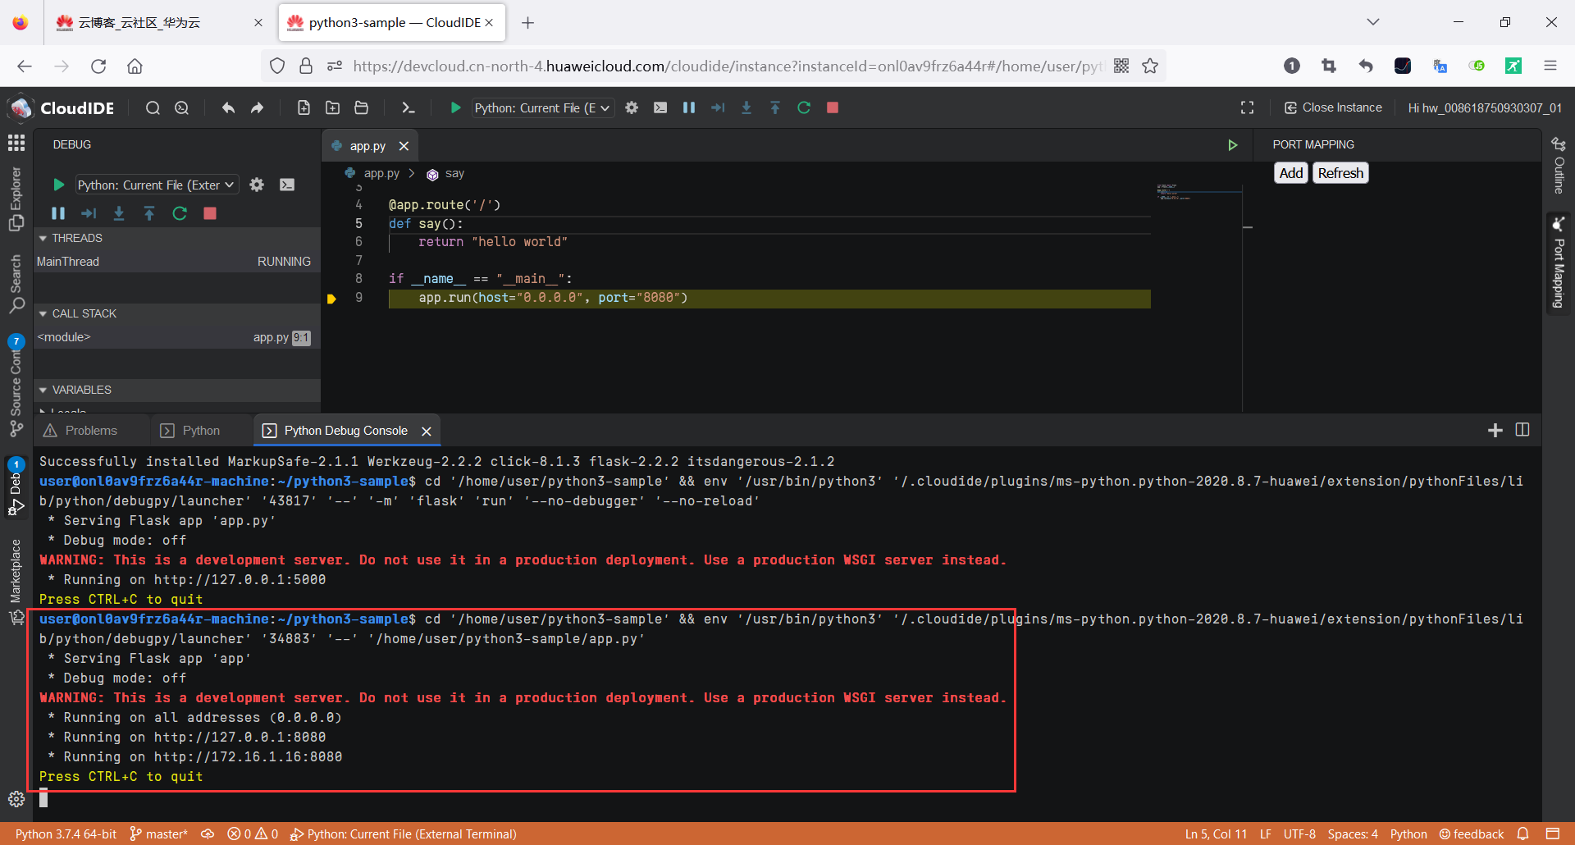This screenshot has width=1575, height=845.
Task: Add a new terminal with the plus icon
Action: pyautogui.click(x=1495, y=431)
